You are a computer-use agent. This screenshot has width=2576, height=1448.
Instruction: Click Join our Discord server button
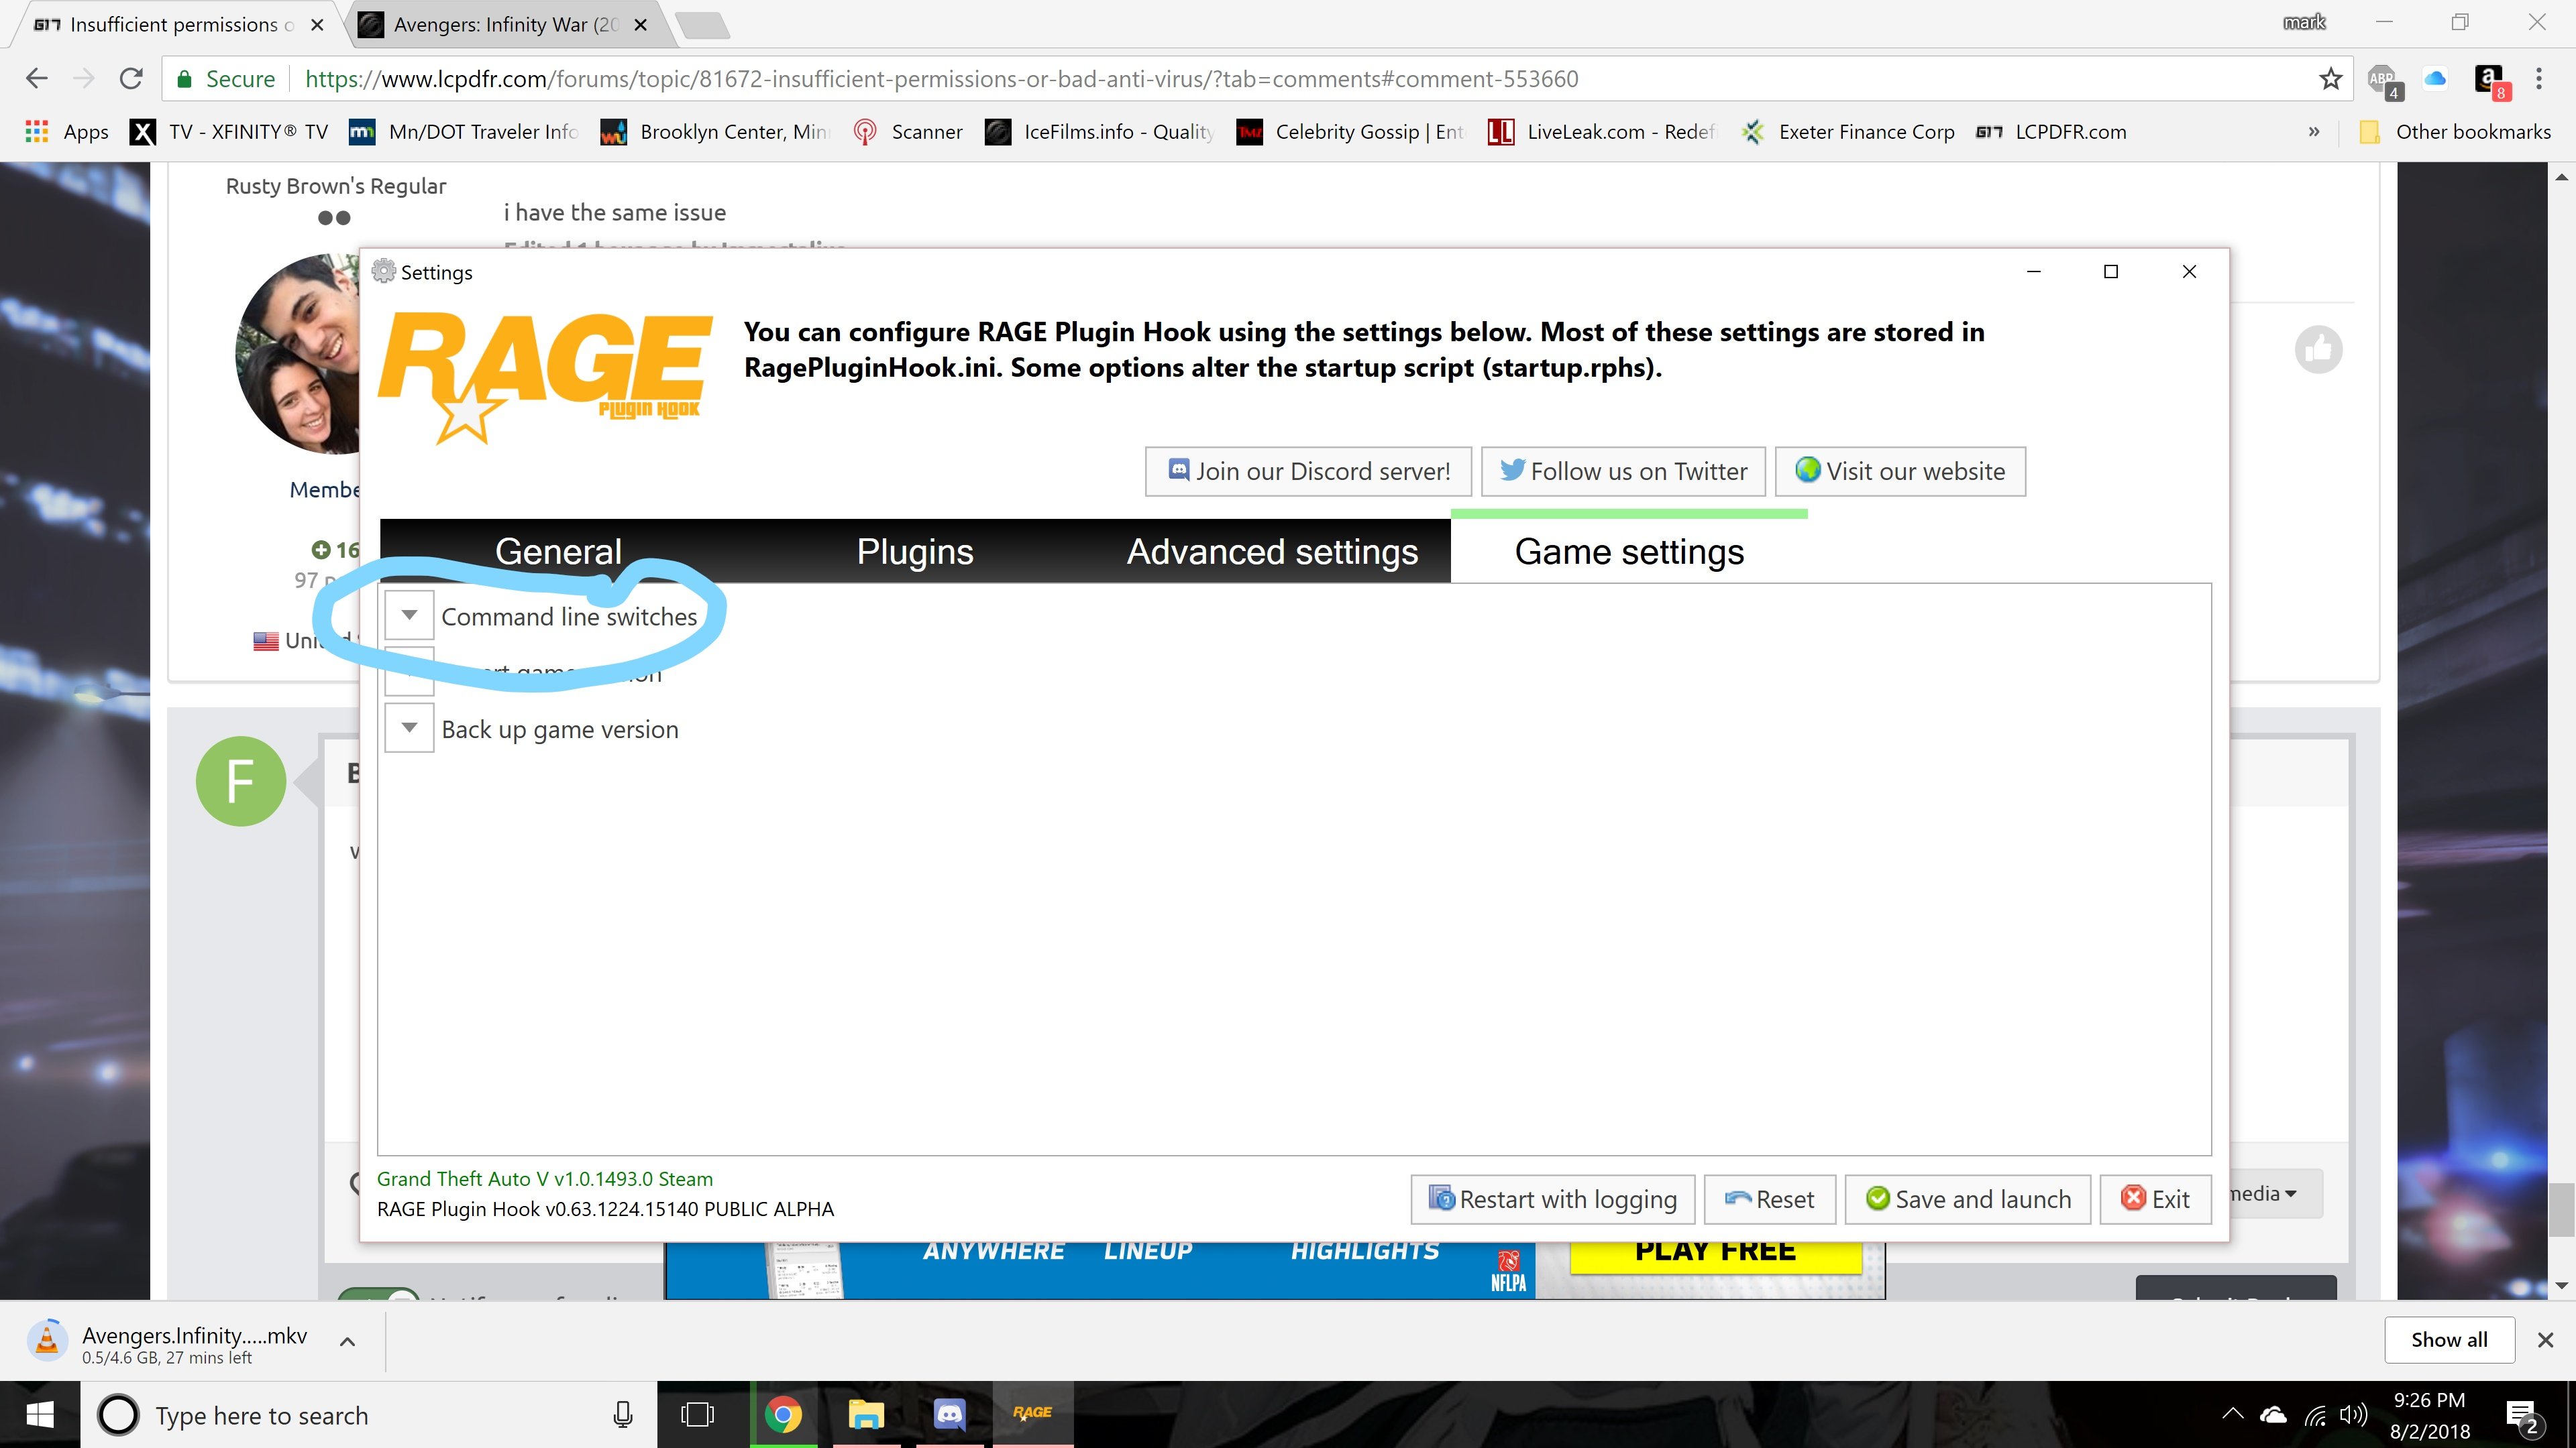pyautogui.click(x=1307, y=472)
